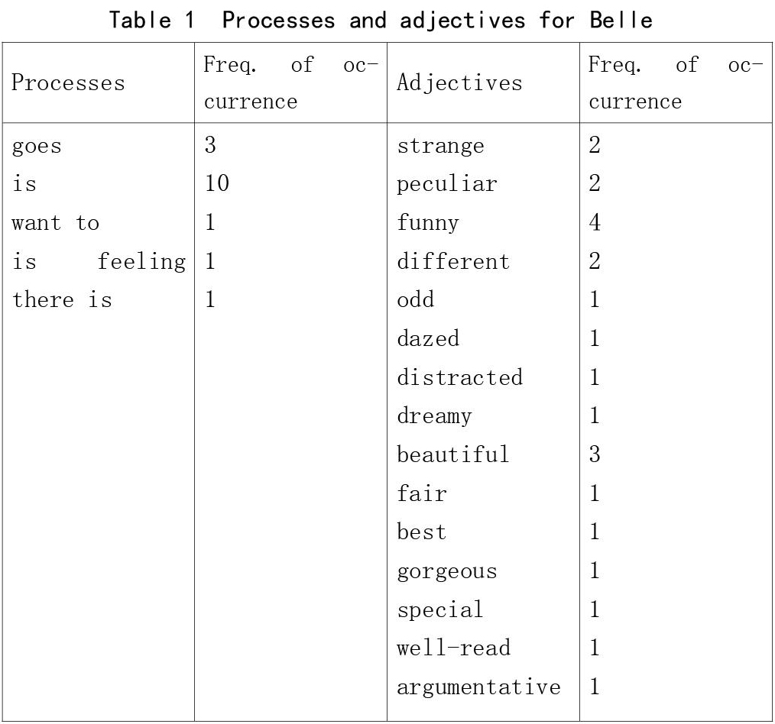
Task: Select the adjective 'peculiar'
Action: tap(447, 184)
